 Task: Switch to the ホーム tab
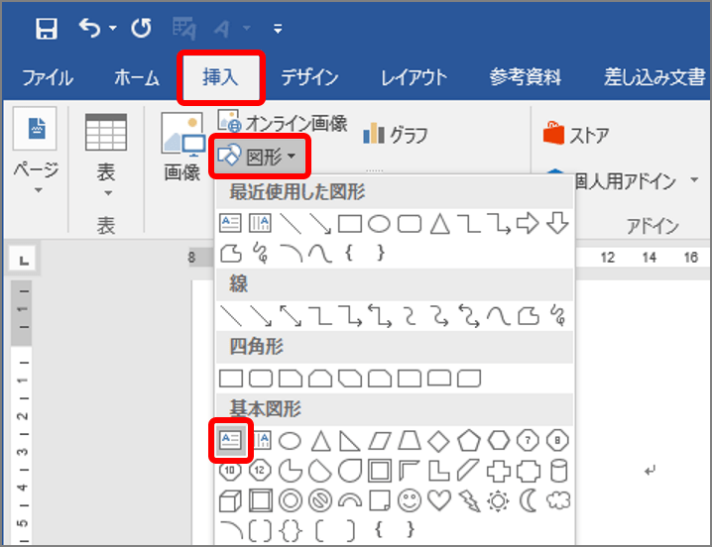coord(137,77)
